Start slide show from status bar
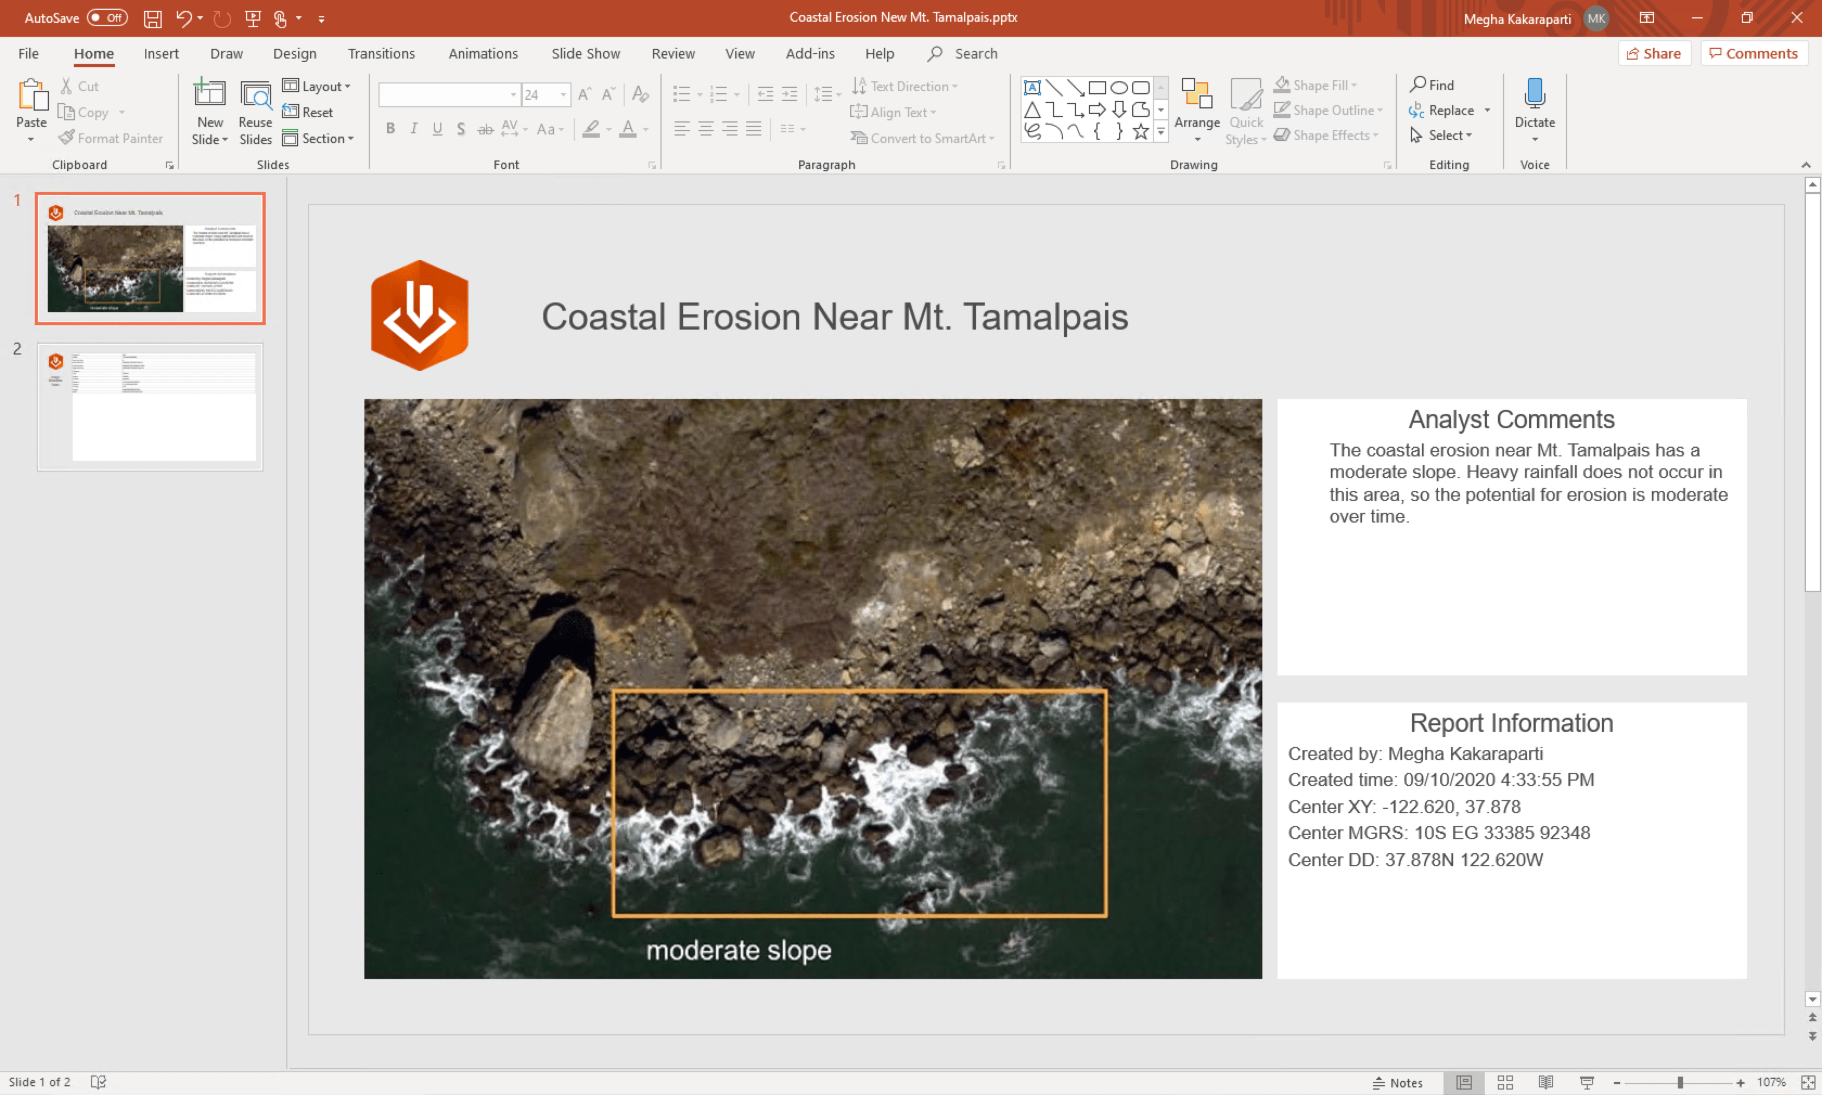 click(1587, 1083)
